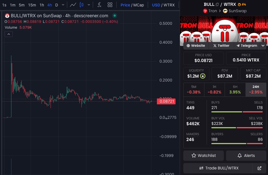The width and height of the screenshot is (268, 175).
Task: Expand more social links chevron
Action: [263, 46]
